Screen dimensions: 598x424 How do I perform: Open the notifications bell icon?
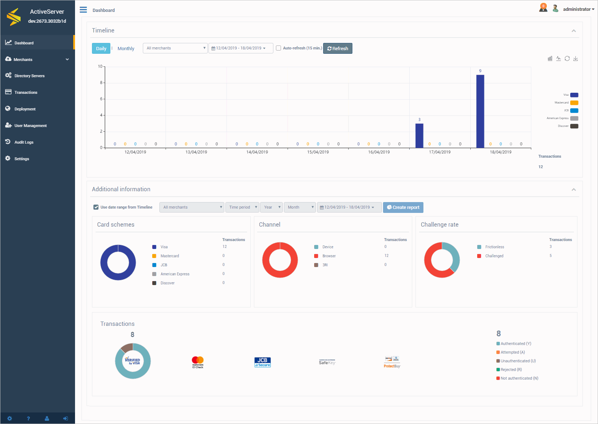[543, 8]
